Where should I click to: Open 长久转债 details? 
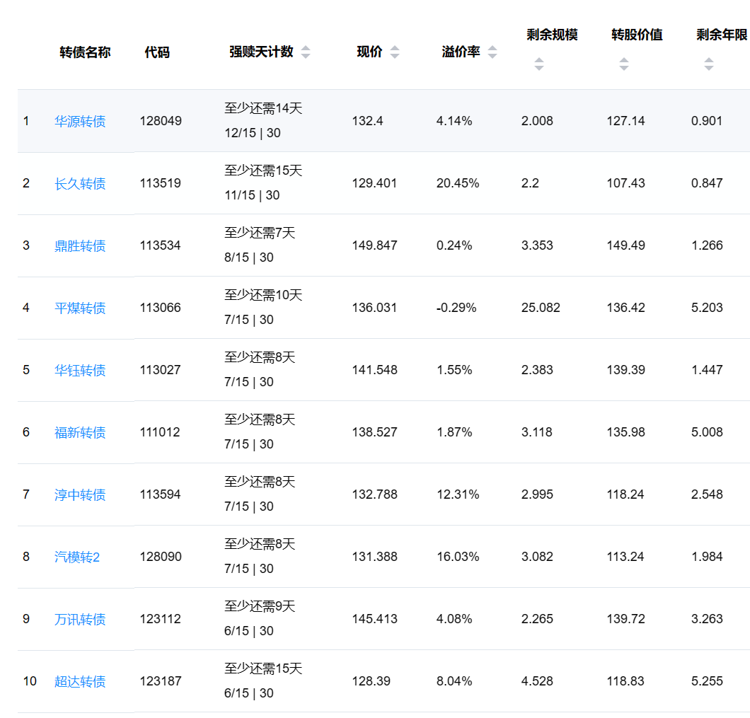(x=80, y=184)
